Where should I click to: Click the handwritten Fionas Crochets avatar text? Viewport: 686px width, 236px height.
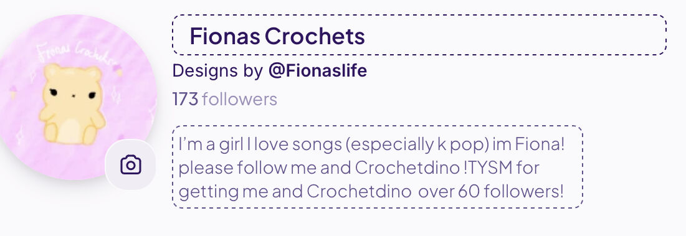point(74,54)
